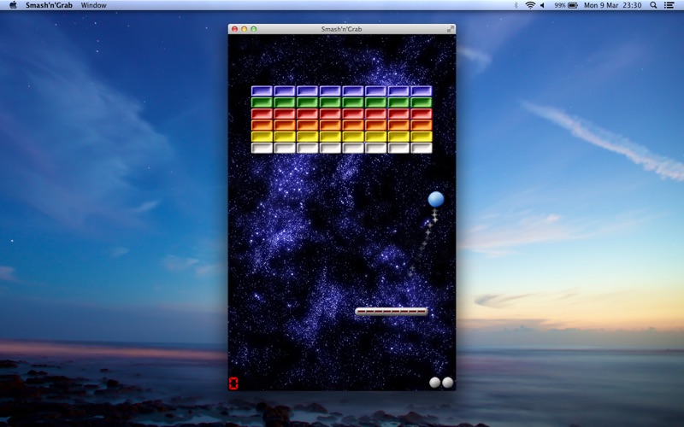Click the Bluetooth menu bar icon
Viewport: 684px width, 427px height.
tap(516, 5)
